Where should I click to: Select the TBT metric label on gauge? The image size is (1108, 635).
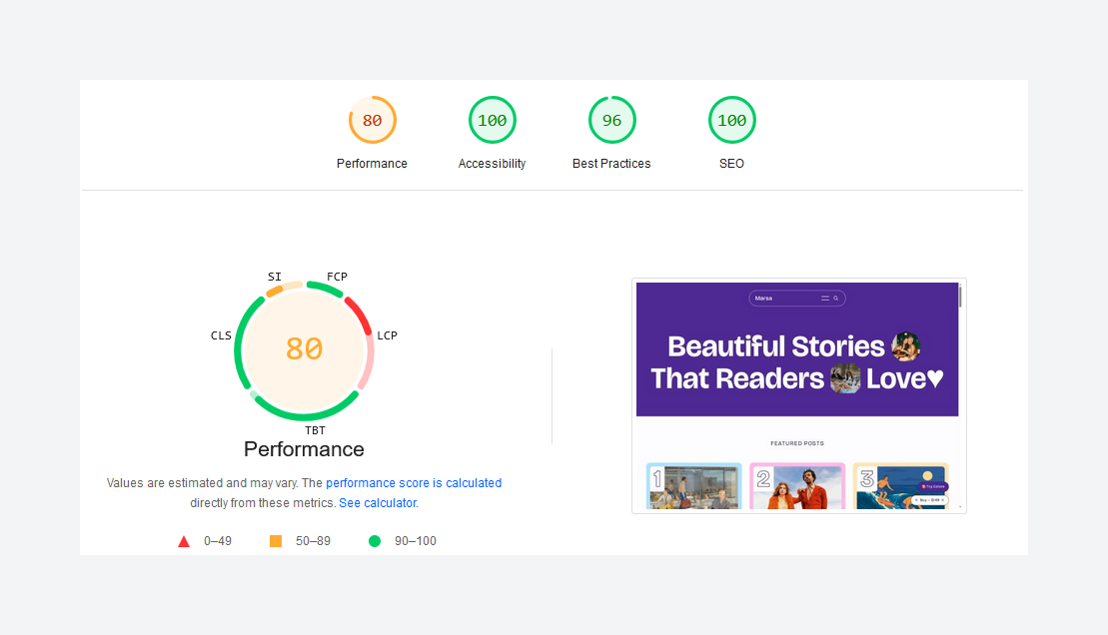tap(315, 430)
